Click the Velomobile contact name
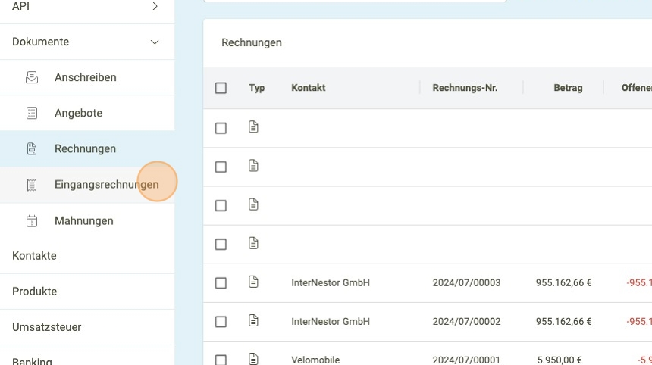This screenshot has height=365, width=652. 315,360
